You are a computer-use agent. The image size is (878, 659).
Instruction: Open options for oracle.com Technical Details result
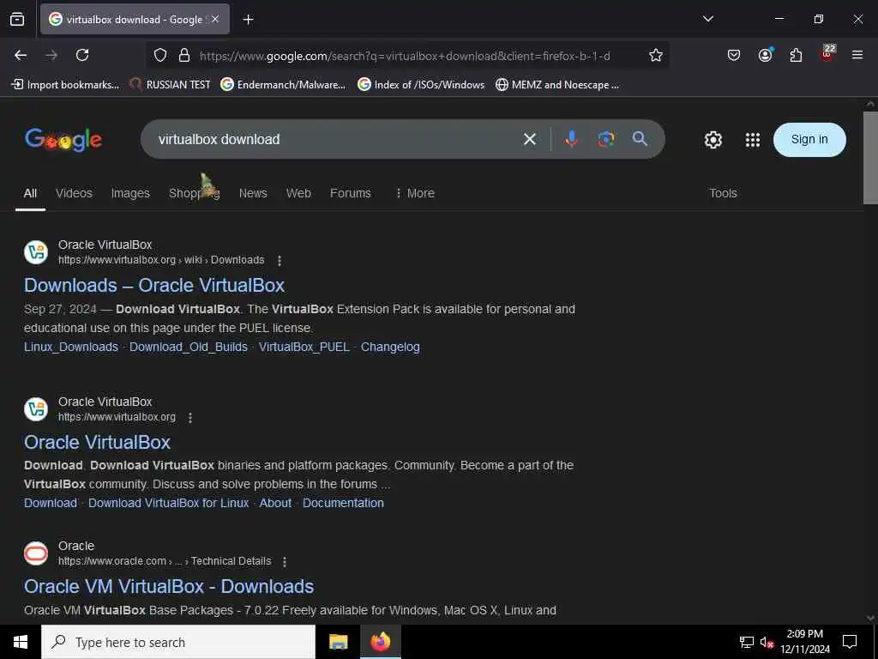[285, 562]
